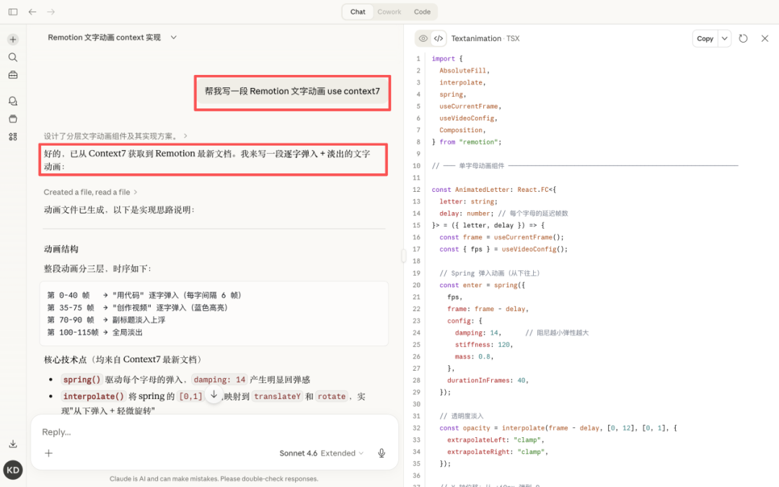Expand the 'Created a file, read a file' step

click(90, 192)
